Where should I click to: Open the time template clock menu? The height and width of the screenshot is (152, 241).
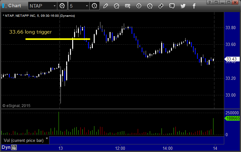pos(94,6)
